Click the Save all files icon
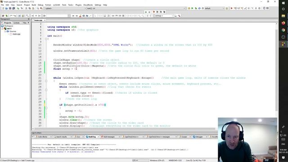The image size is (288, 162). [x=13, y=9]
